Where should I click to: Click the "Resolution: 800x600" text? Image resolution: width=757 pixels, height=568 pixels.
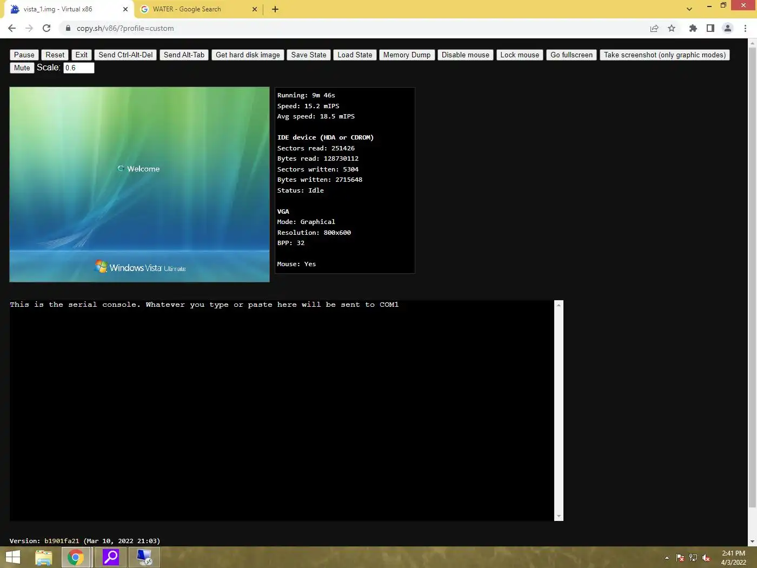[x=314, y=233]
